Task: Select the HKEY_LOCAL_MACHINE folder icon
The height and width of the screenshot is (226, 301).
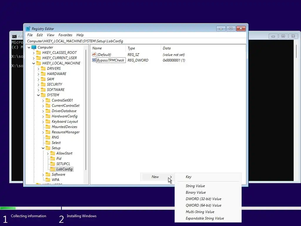Action: click(39, 63)
